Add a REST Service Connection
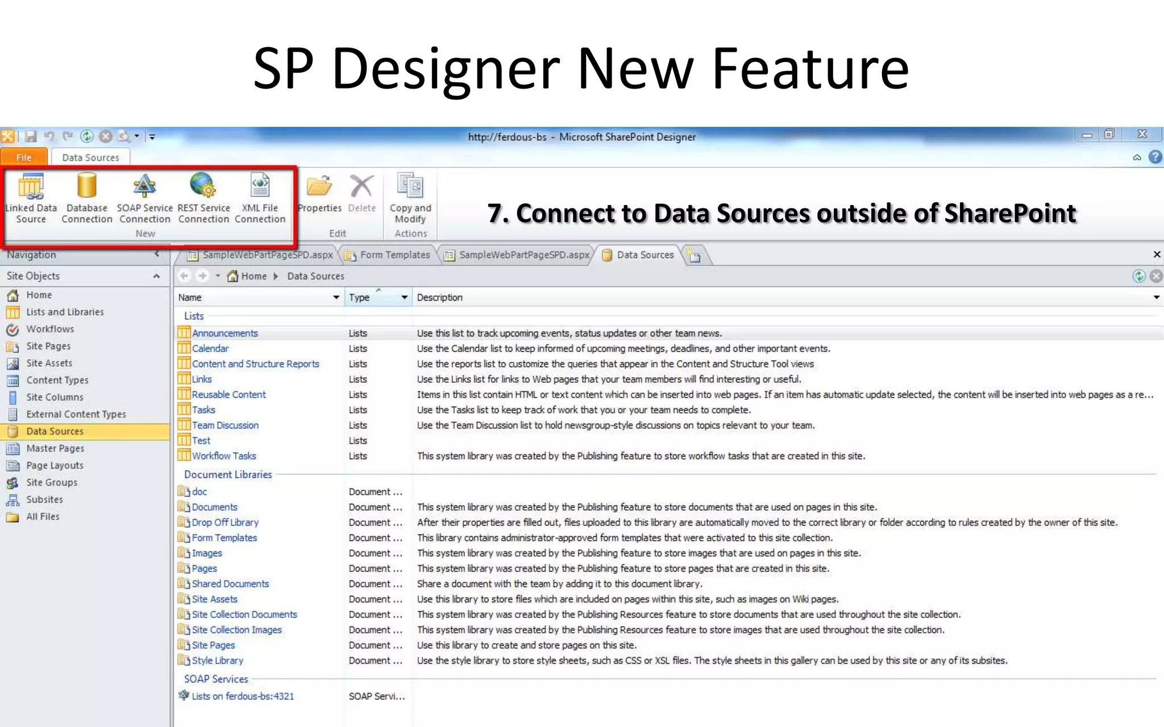The height and width of the screenshot is (727, 1164). [x=203, y=198]
